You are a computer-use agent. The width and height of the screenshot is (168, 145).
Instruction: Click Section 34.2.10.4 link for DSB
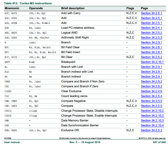coord(152,125)
